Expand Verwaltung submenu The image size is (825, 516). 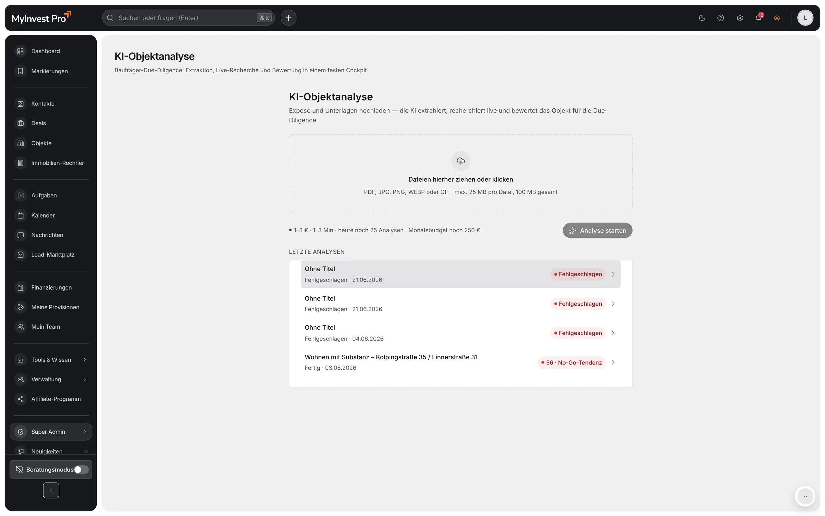tap(84, 379)
